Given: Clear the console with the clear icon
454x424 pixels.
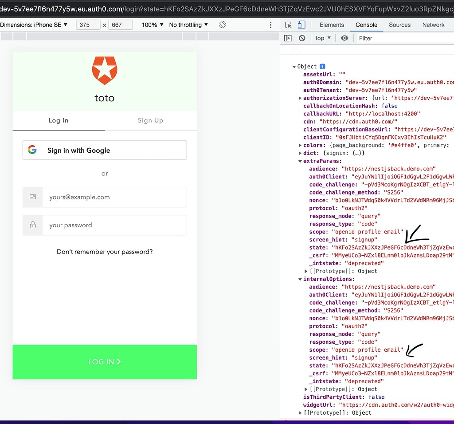Looking at the screenshot, I should click(302, 38).
